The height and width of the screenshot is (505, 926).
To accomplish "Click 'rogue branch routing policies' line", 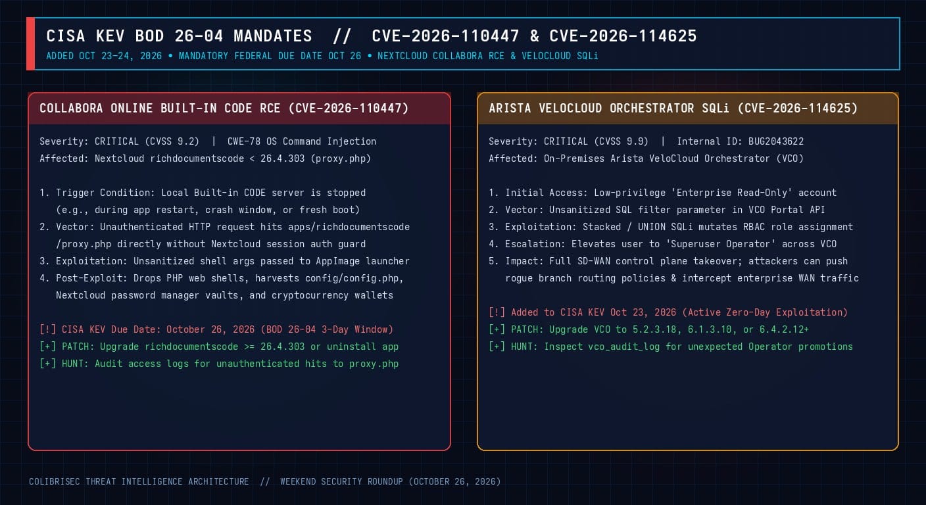I will coord(682,278).
